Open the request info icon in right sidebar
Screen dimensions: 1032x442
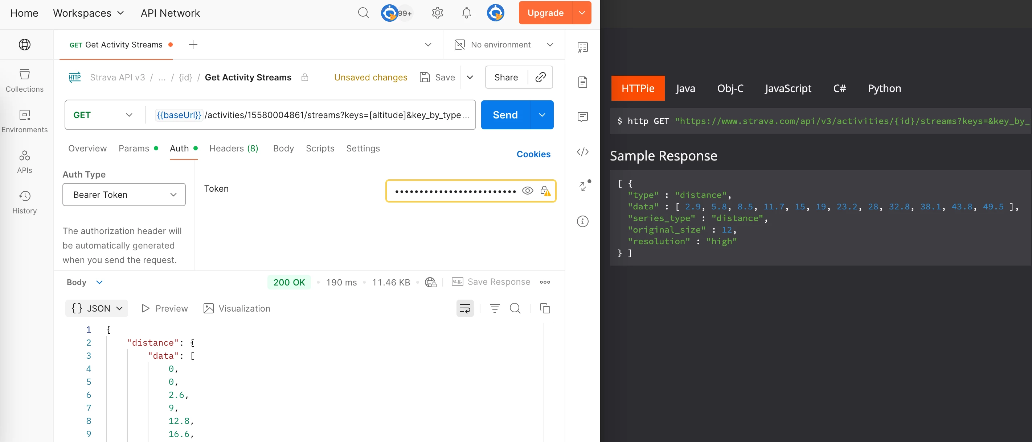(582, 221)
